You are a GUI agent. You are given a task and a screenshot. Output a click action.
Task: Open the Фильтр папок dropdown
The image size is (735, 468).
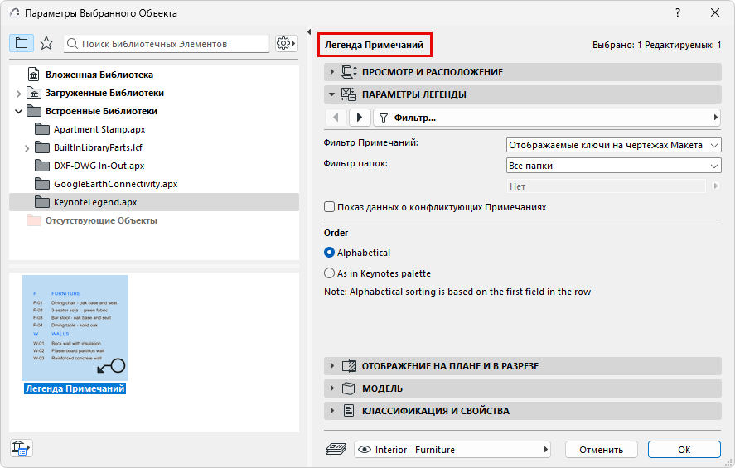pyautogui.click(x=613, y=166)
